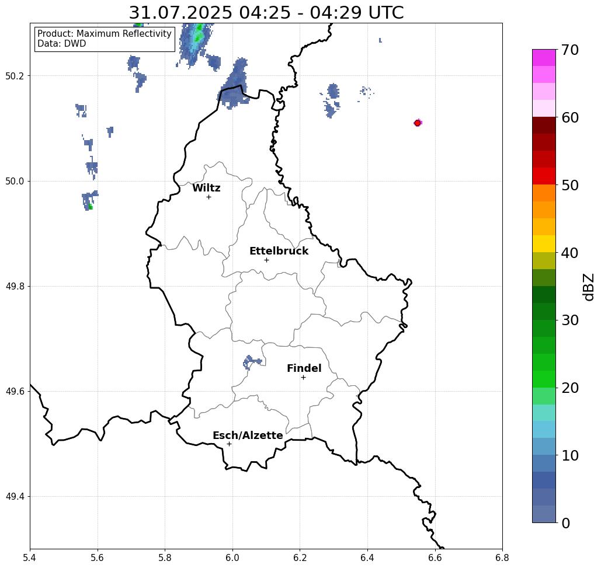601x568 pixels.
Task: Click the Ettelbruck station label
Action: click(x=279, y=251)
